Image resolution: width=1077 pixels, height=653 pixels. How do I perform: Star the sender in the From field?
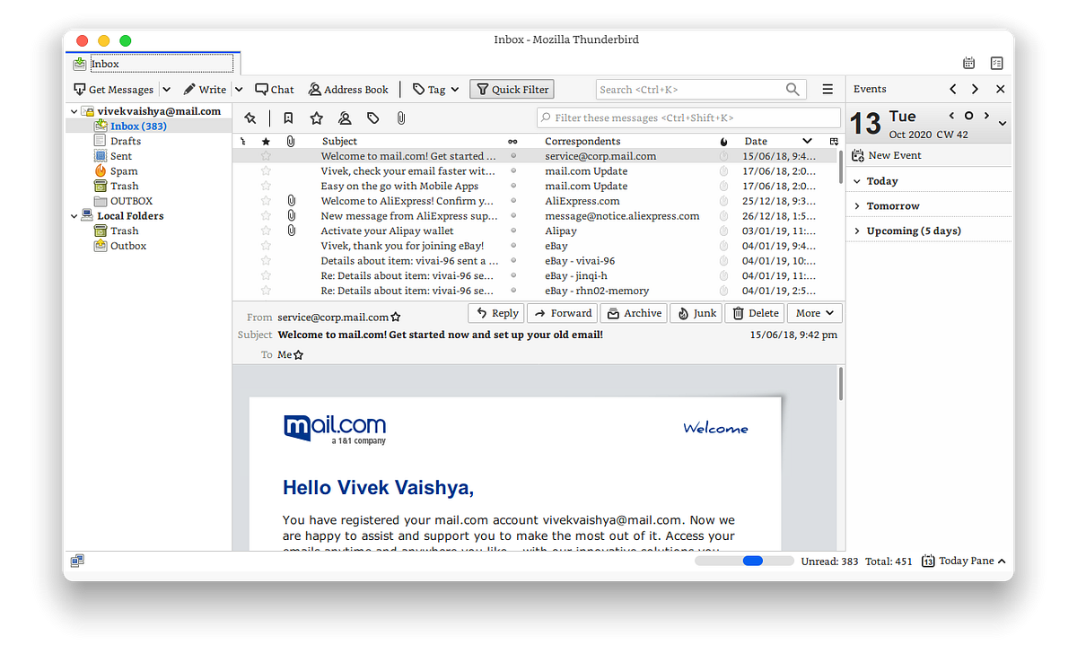pos(395,316)
